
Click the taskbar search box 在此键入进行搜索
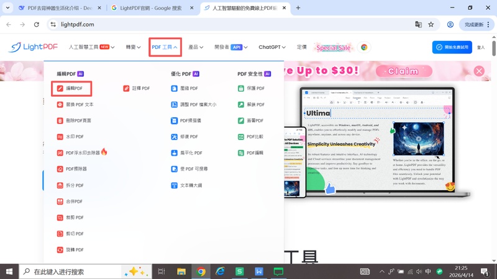coord(86,272)
